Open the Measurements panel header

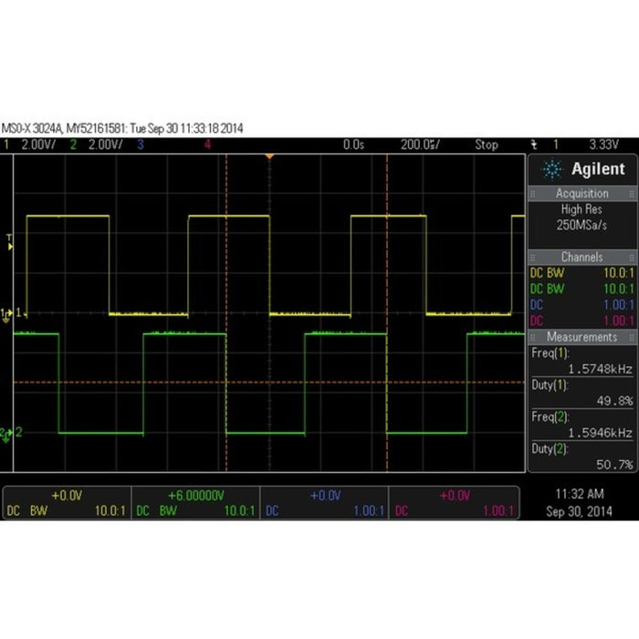pyautogui.click(x=581, y=337)
